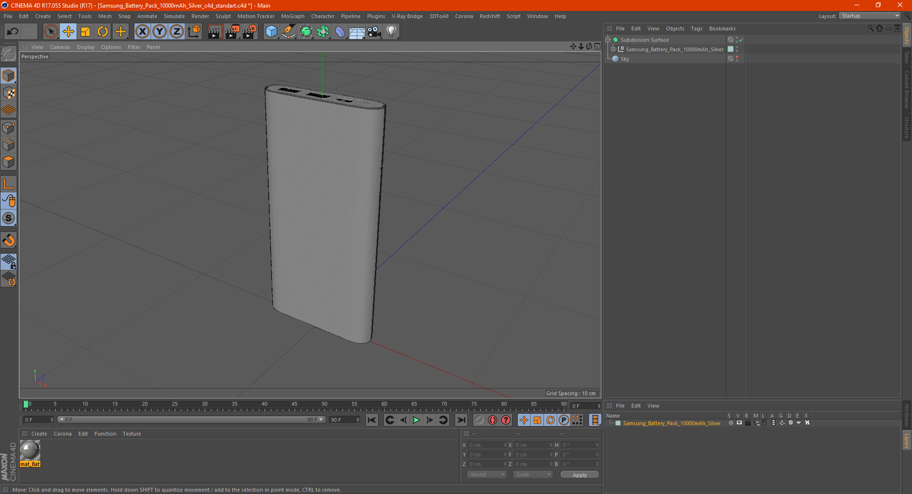Viewport: 912px width, 494px height.
Task: Select the Sky object in tree
Action: point(625,59)
